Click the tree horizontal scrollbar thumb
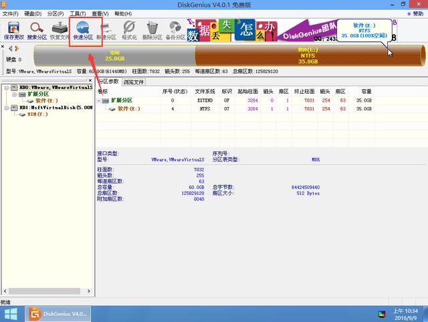This screenshot has width=428, height=322. (x=44, y=291)
